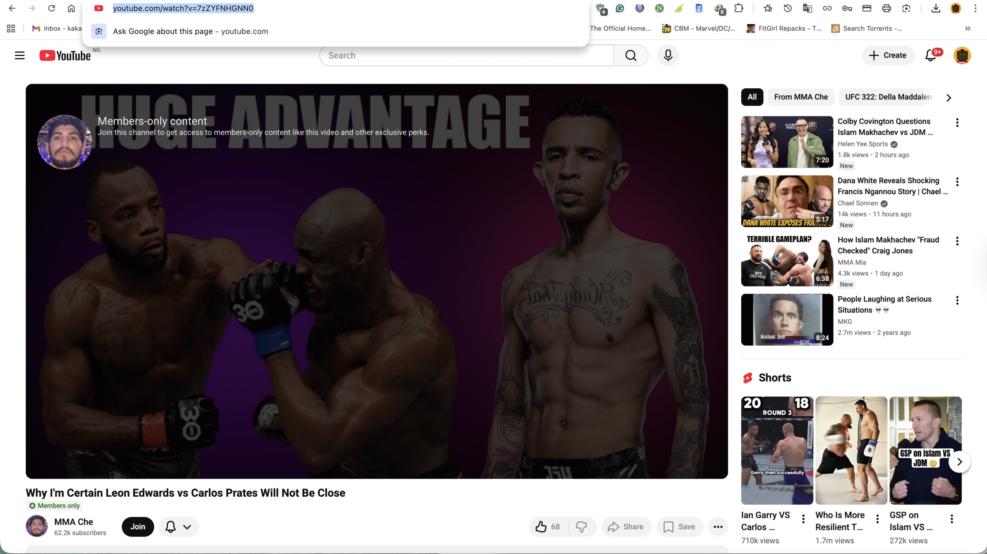Like the video with thumbs up
The width and height of the screenshot is (987, 554).
point(541,527)
